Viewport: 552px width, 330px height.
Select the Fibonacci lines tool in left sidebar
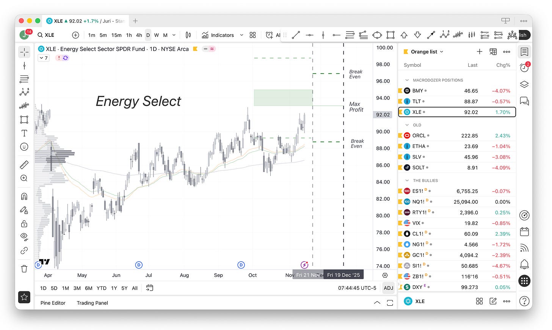click(x=24, y=79)
